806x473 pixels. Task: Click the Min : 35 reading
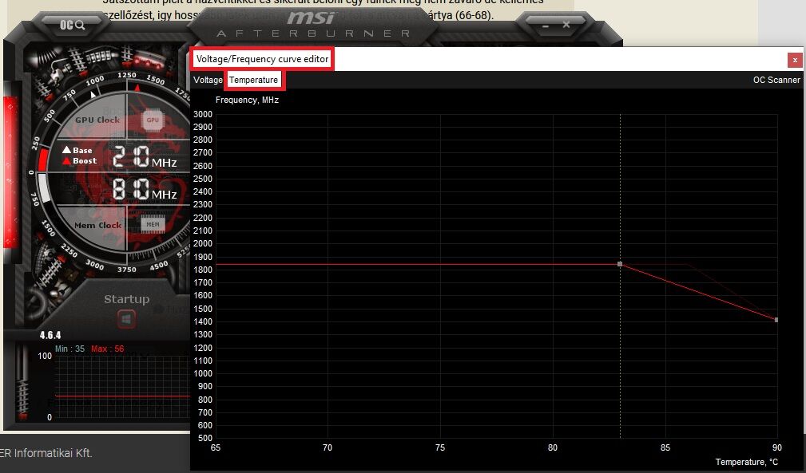point(70,349)
